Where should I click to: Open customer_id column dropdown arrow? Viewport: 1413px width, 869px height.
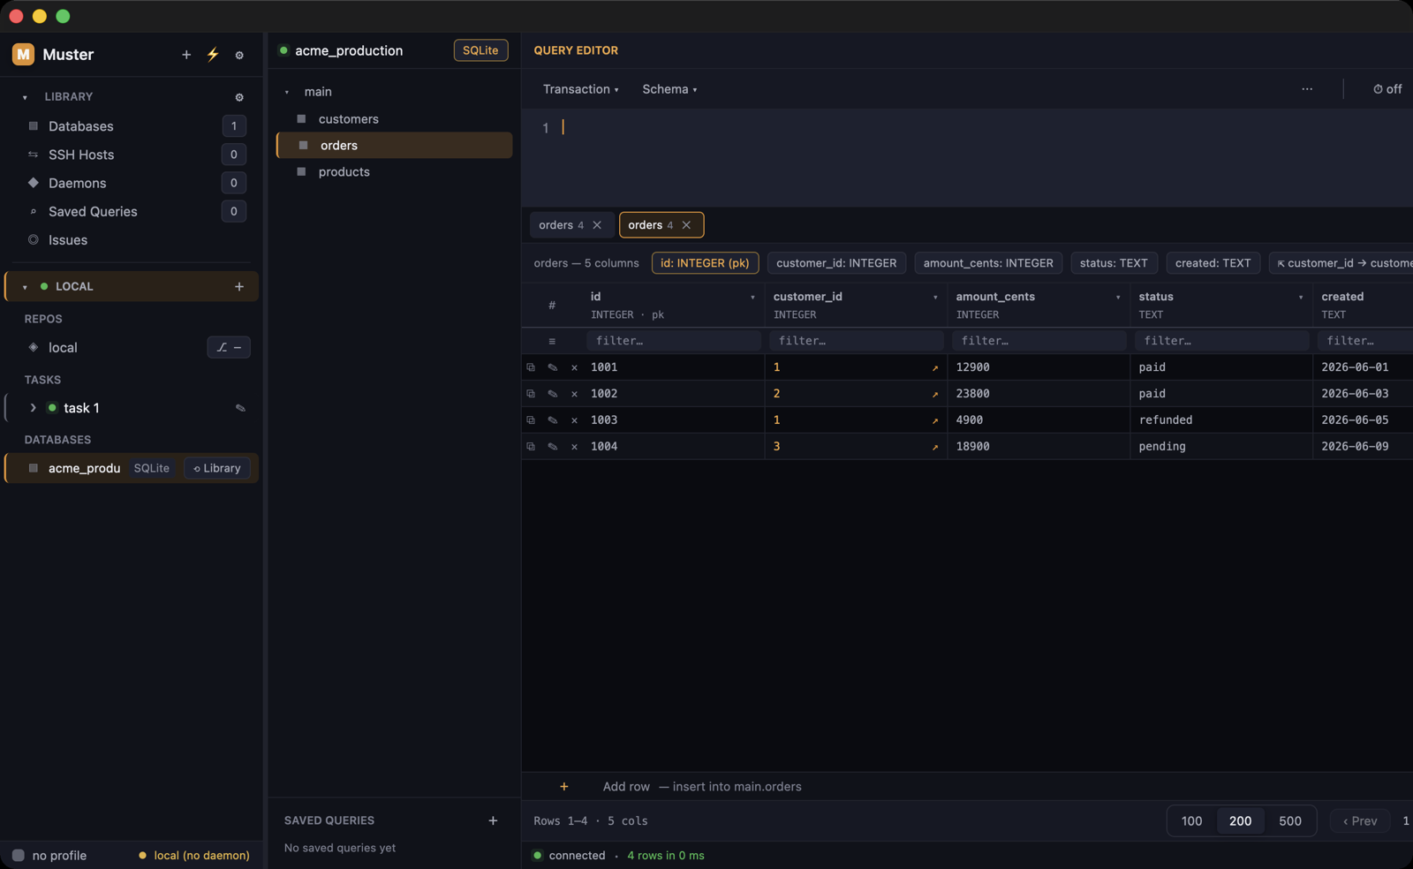pos(935,298)
